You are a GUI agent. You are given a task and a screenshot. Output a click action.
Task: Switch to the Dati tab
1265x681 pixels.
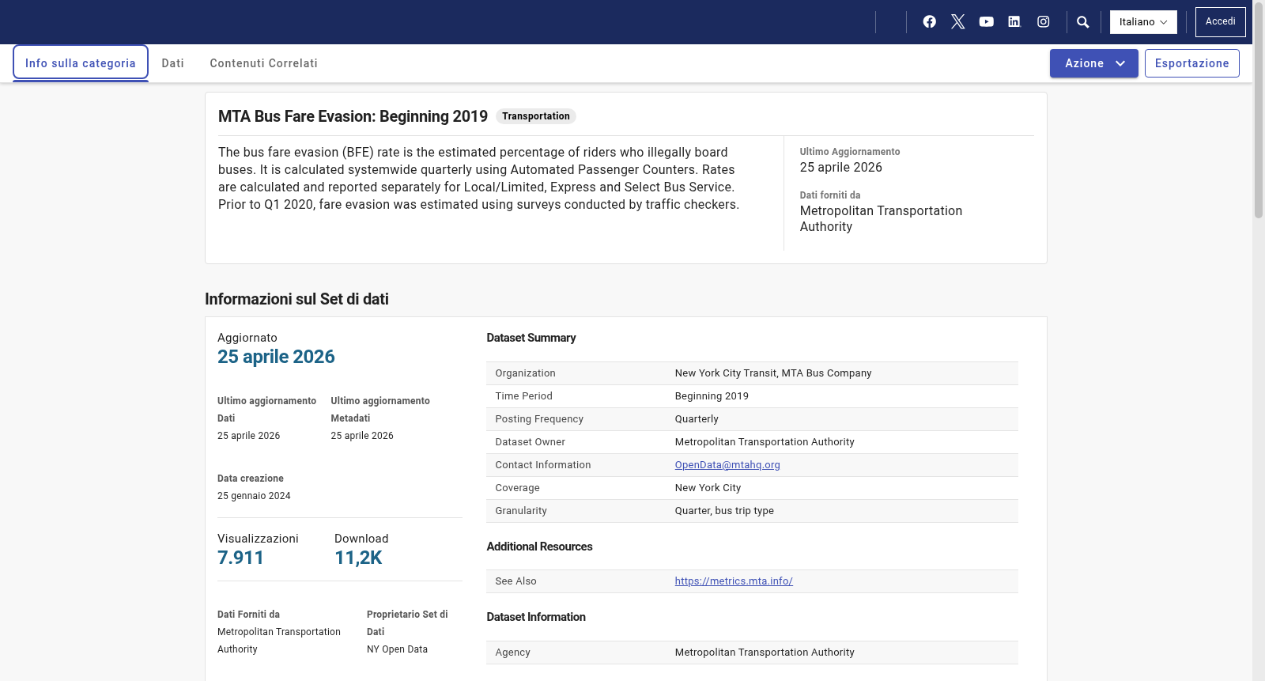click(x=172, y=63)
